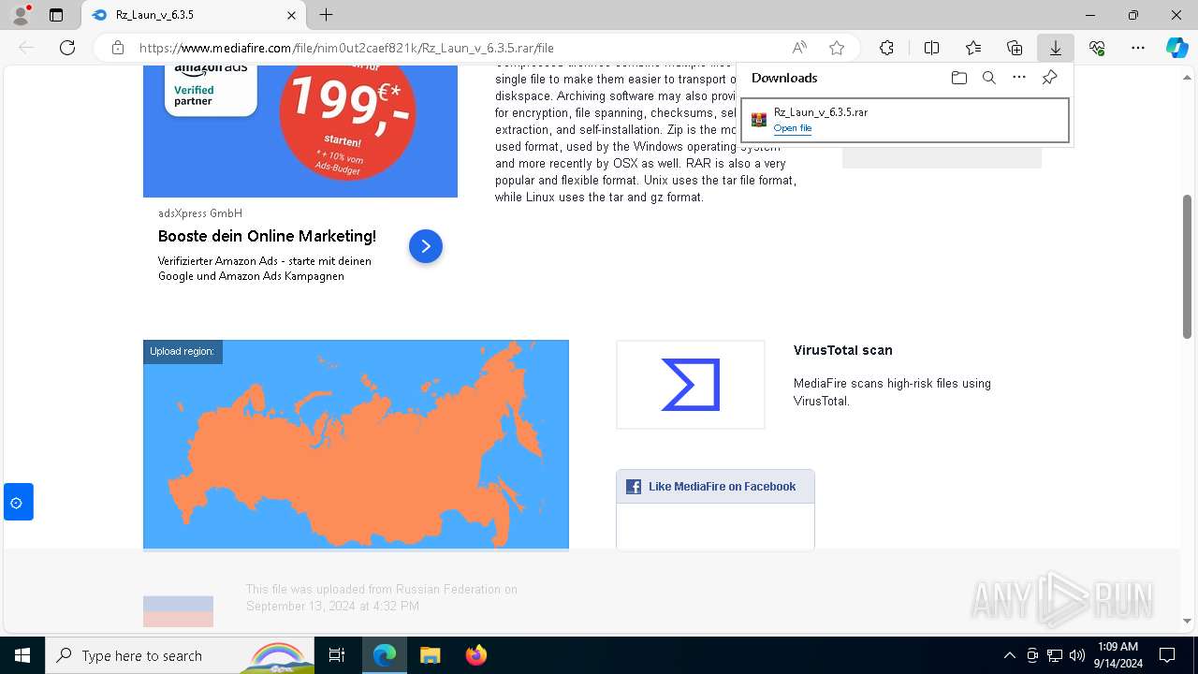Open File Explorer from taskbar
Image resolution: width=1198 pixels, height=674 pixels.
[430, 655]
